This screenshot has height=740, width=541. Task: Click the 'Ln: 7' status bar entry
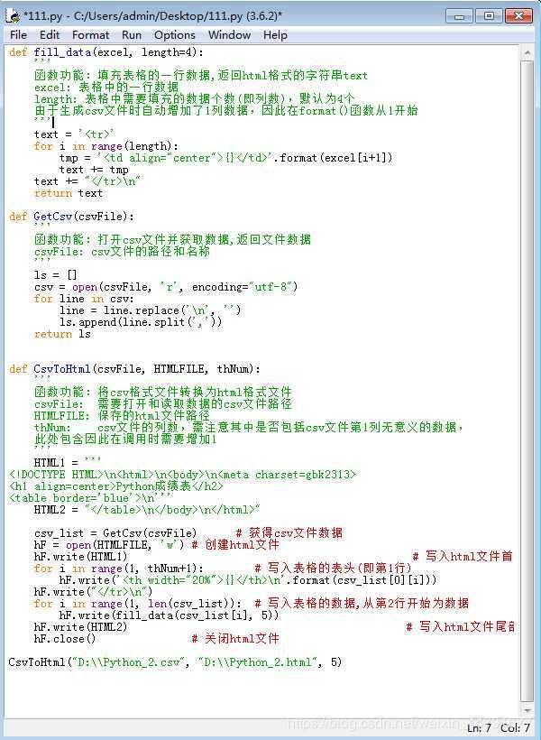coord(479,728)
